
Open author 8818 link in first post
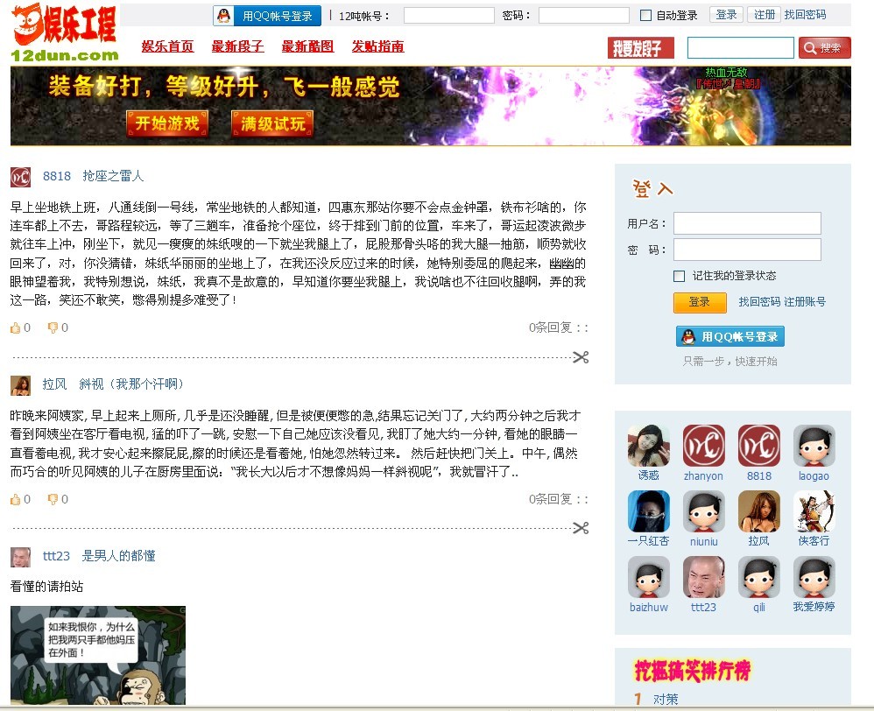57,177
